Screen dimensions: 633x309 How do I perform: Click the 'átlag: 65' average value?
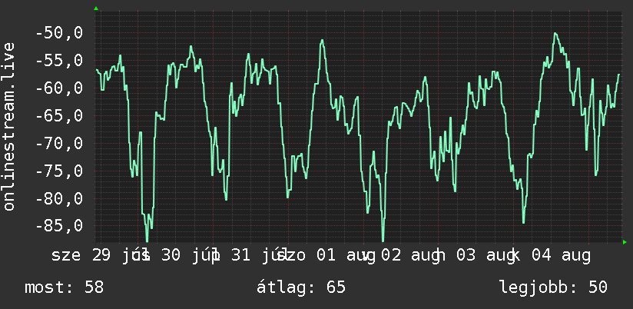[301, 287]
